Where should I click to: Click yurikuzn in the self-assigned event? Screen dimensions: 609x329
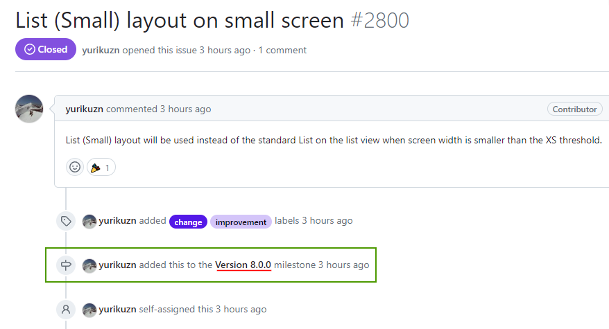click(x=117, y=309)
